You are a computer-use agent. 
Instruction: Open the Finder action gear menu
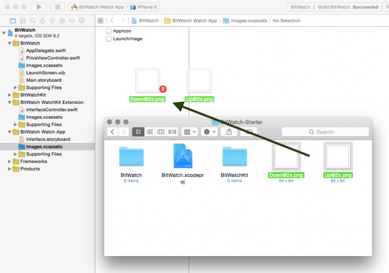(x=210, y=132)
